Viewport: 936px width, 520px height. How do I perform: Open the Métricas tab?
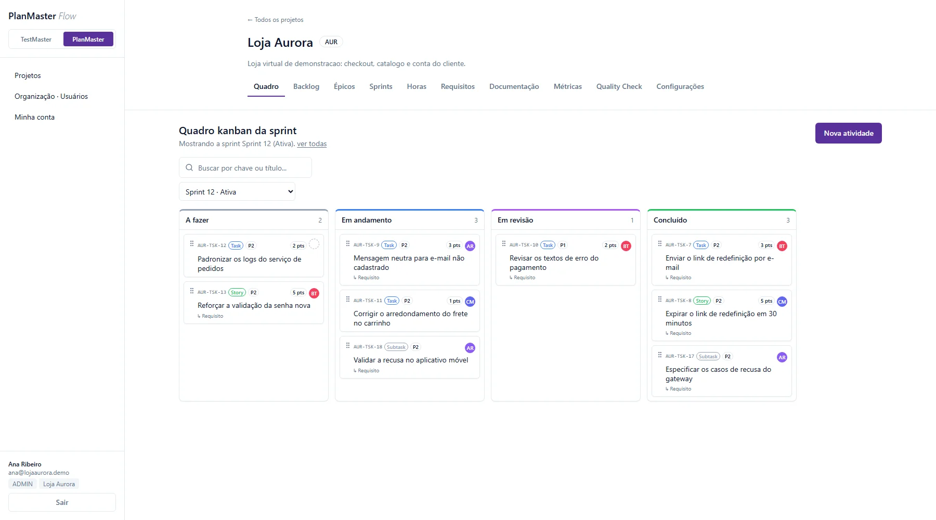click(567, 87)
